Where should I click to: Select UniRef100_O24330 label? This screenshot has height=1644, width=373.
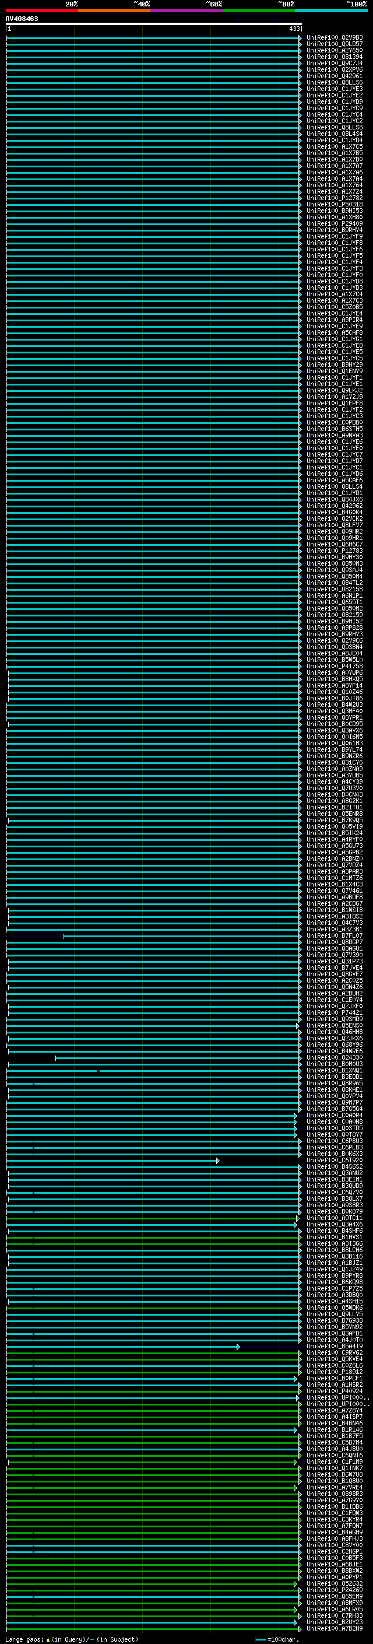pos(335,1057)
